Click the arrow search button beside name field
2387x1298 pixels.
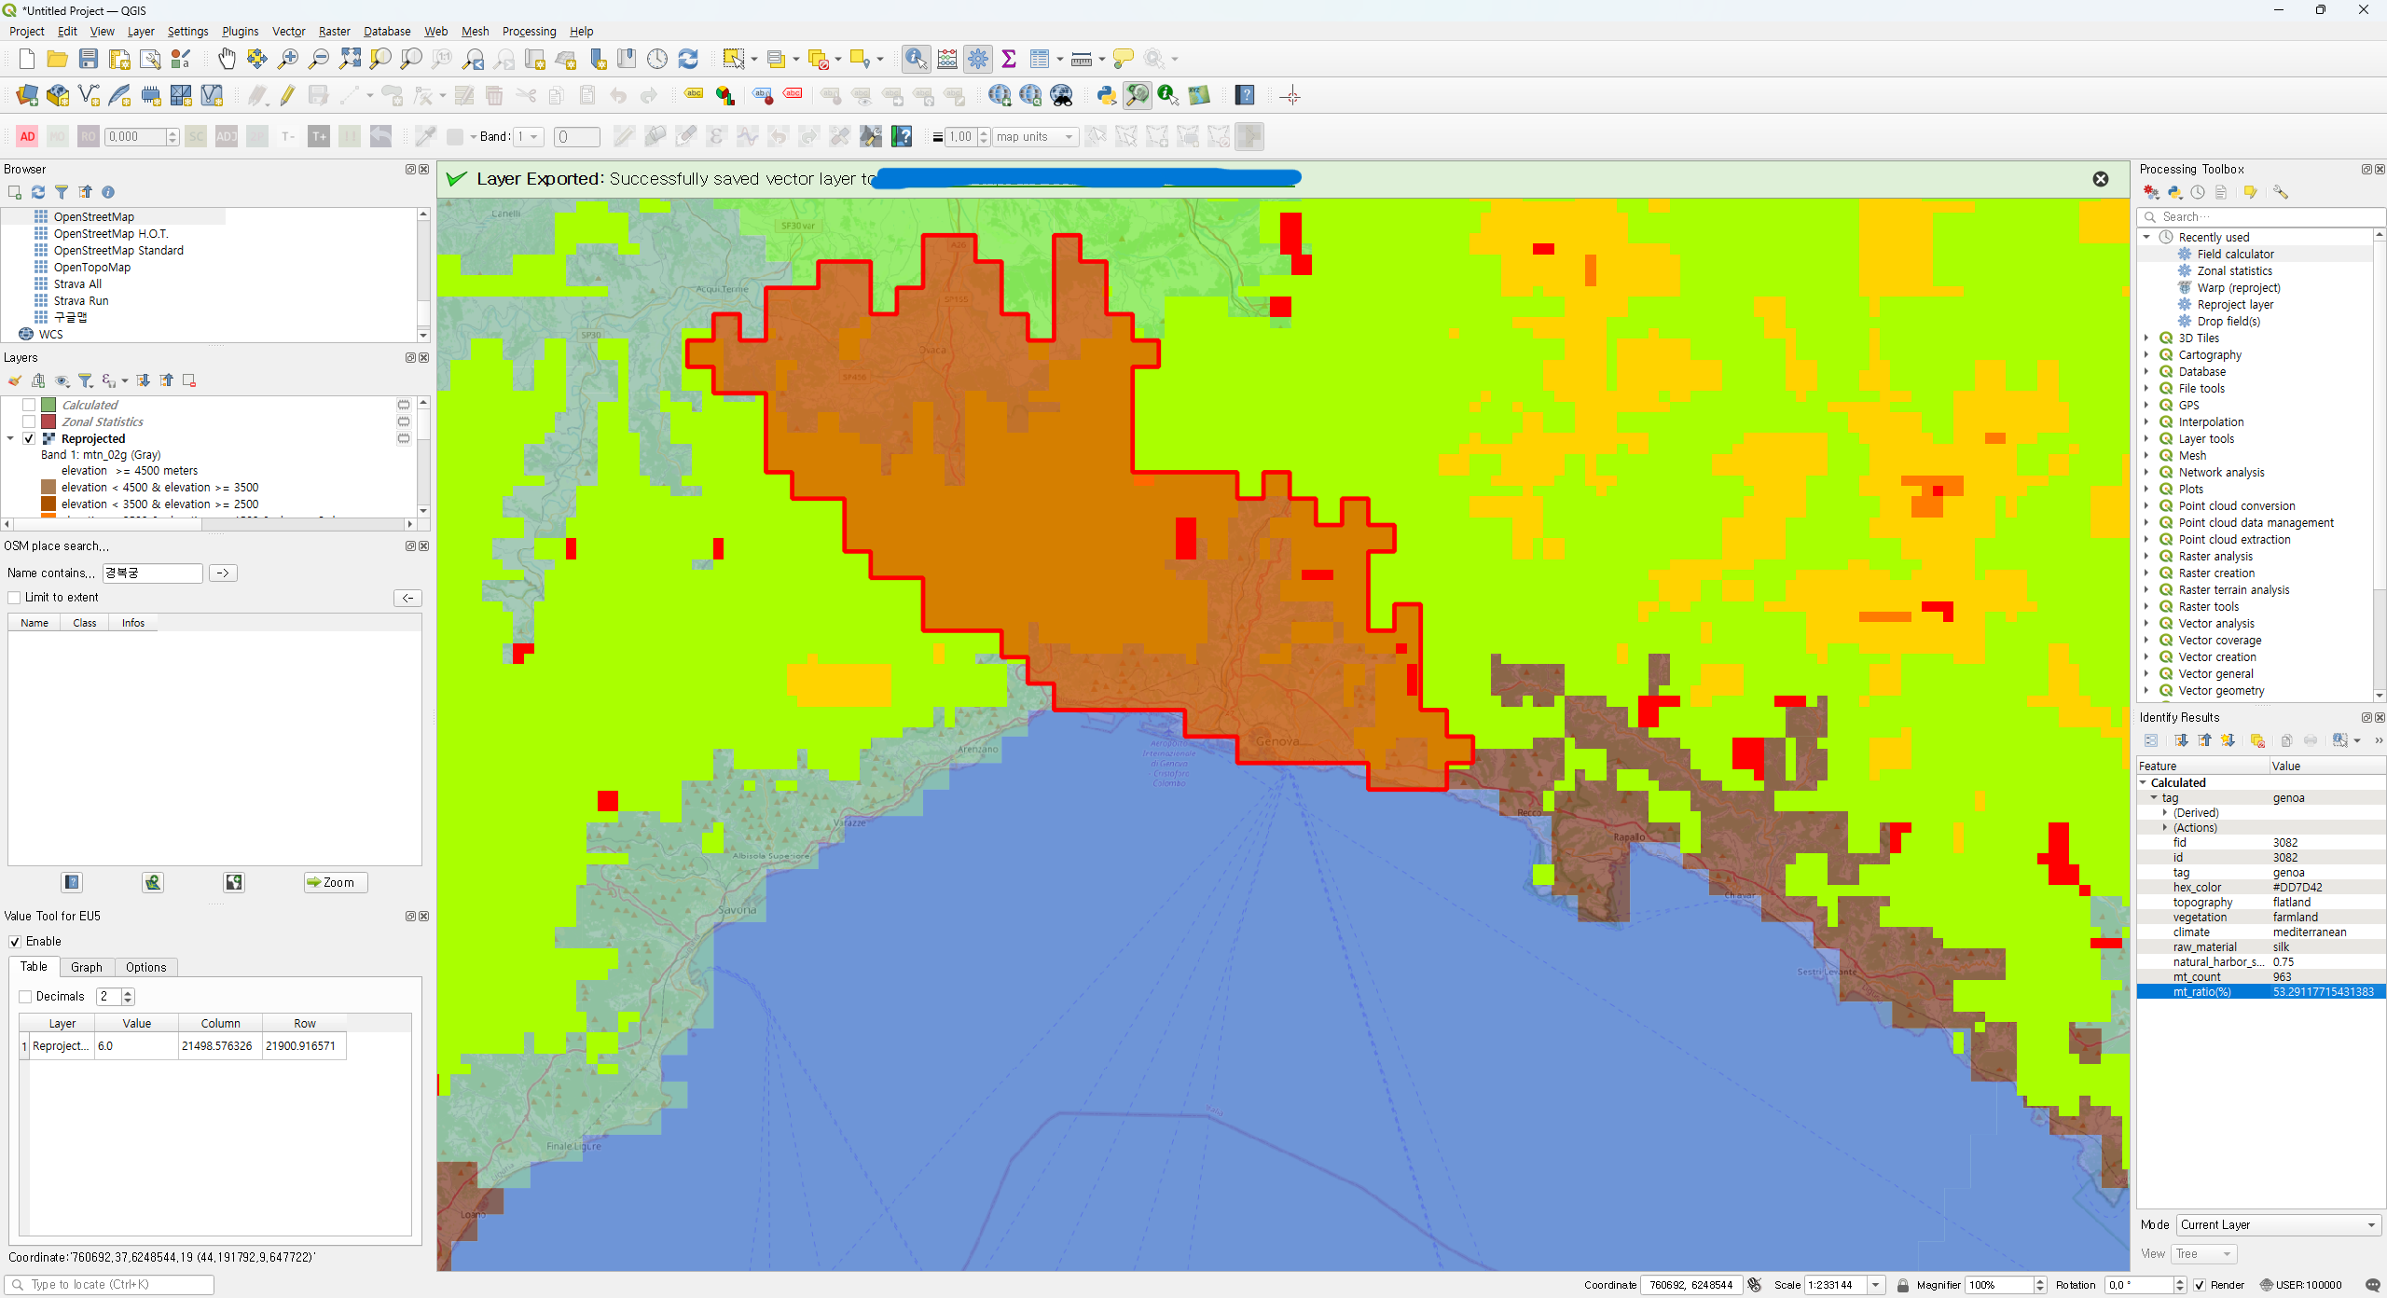tap(223, 573)
